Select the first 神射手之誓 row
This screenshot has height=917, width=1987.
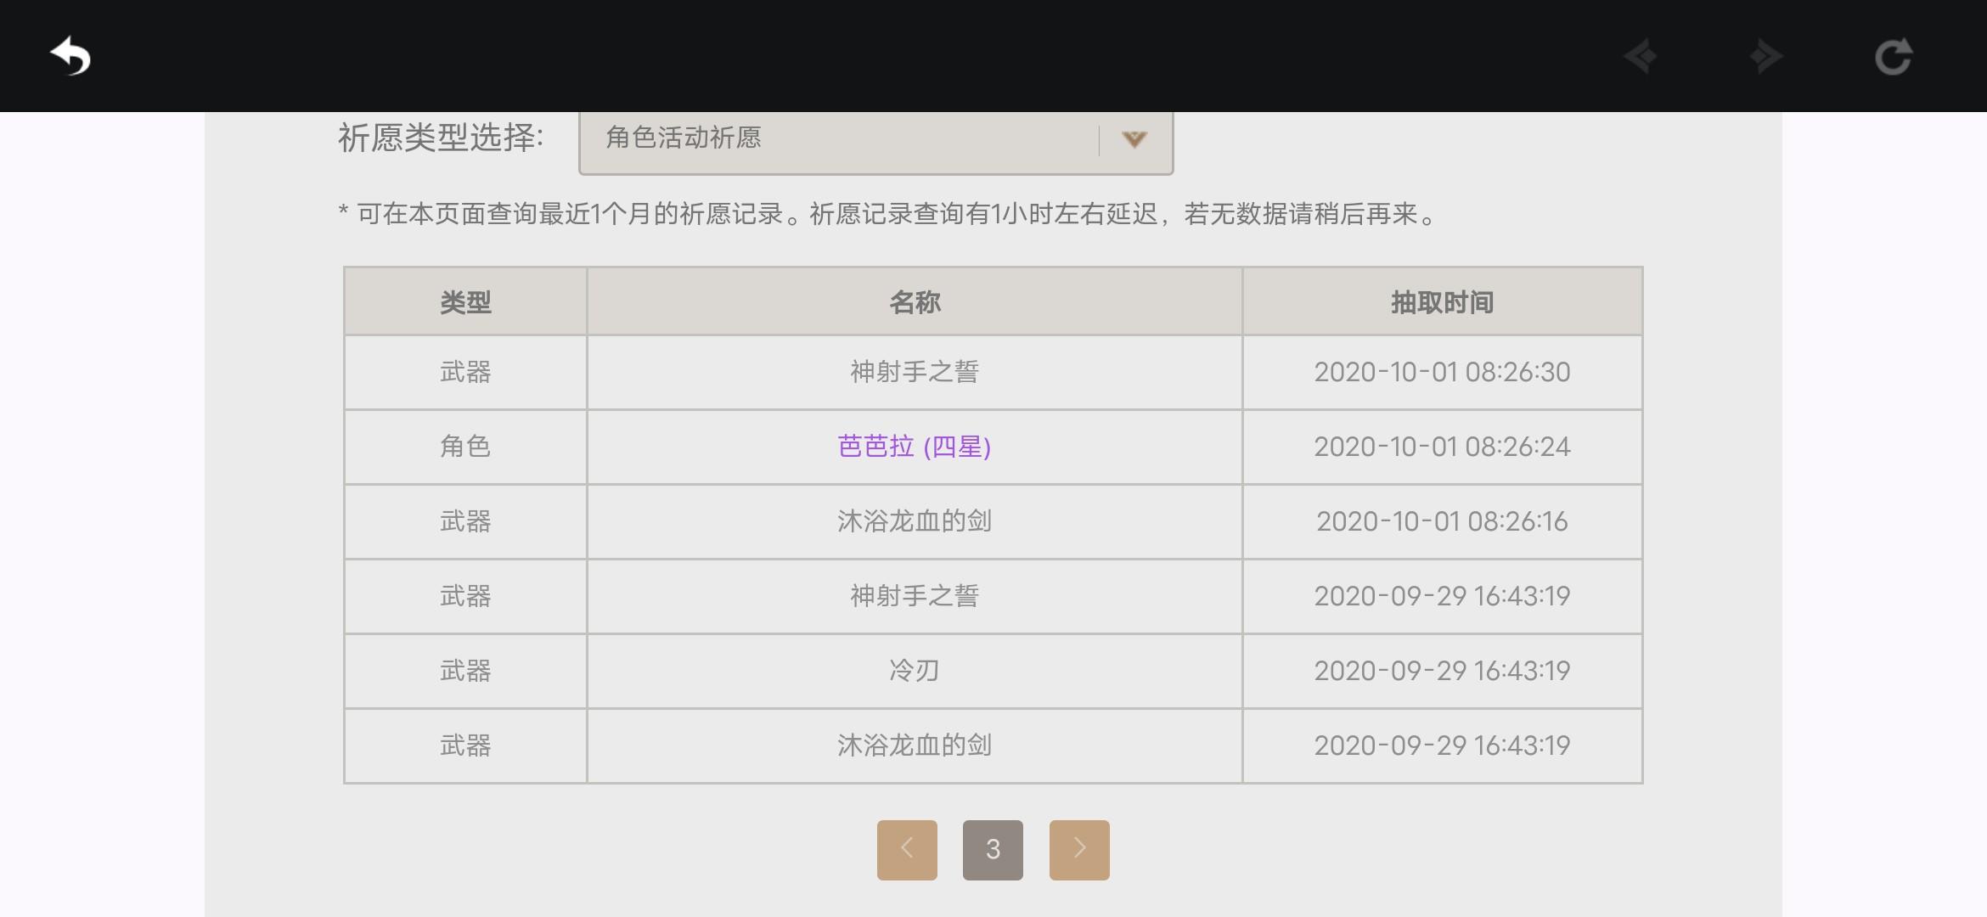tap(993, 372)
